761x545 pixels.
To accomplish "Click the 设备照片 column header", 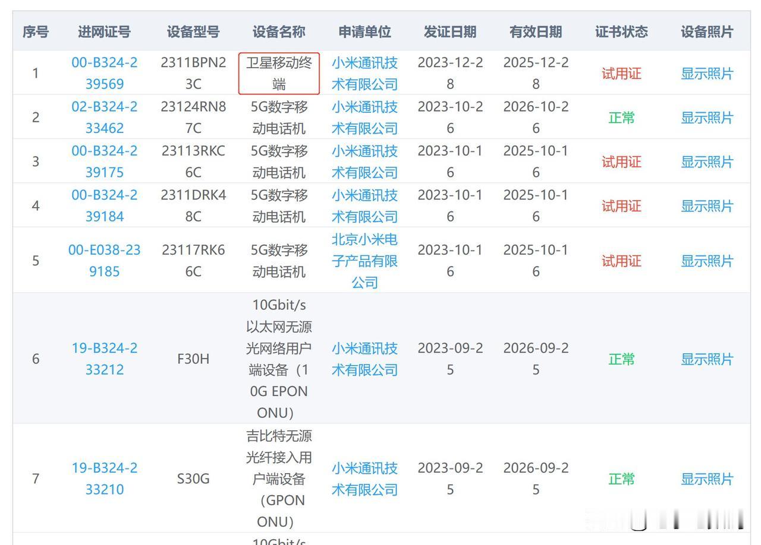I will pos(707,31).
